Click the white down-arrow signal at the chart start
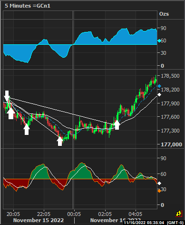Screen dimensions: 185x225 click(7, 95)
